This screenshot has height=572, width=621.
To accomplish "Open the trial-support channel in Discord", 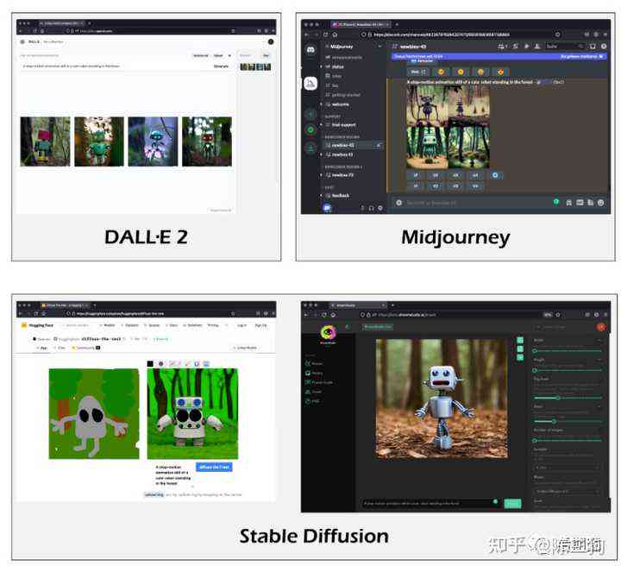I will coord(340,125).
